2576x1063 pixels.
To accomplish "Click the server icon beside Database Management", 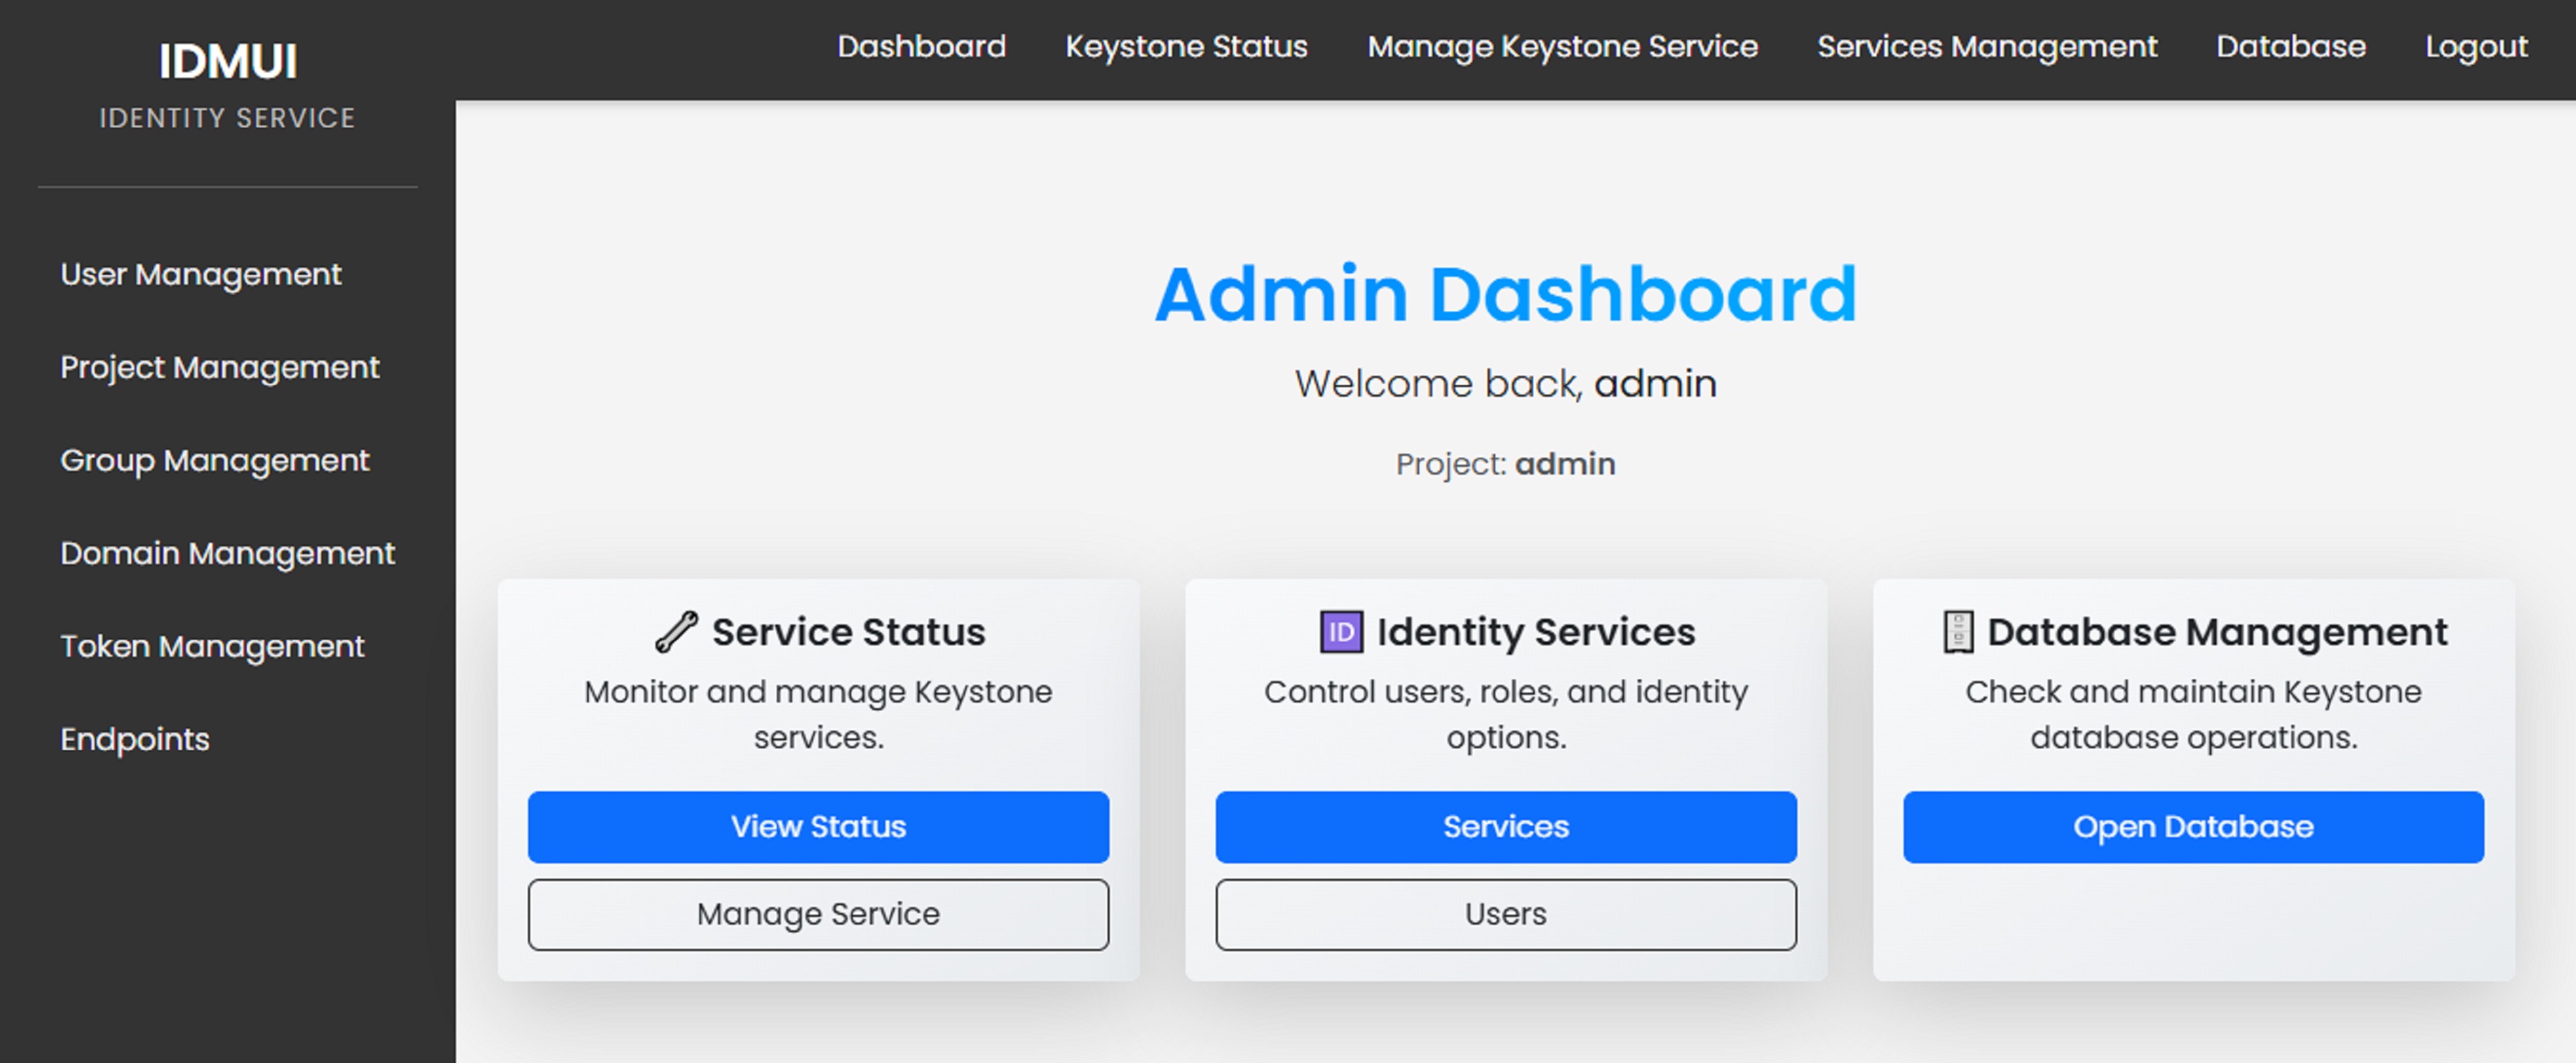I will click(1958, 632).
